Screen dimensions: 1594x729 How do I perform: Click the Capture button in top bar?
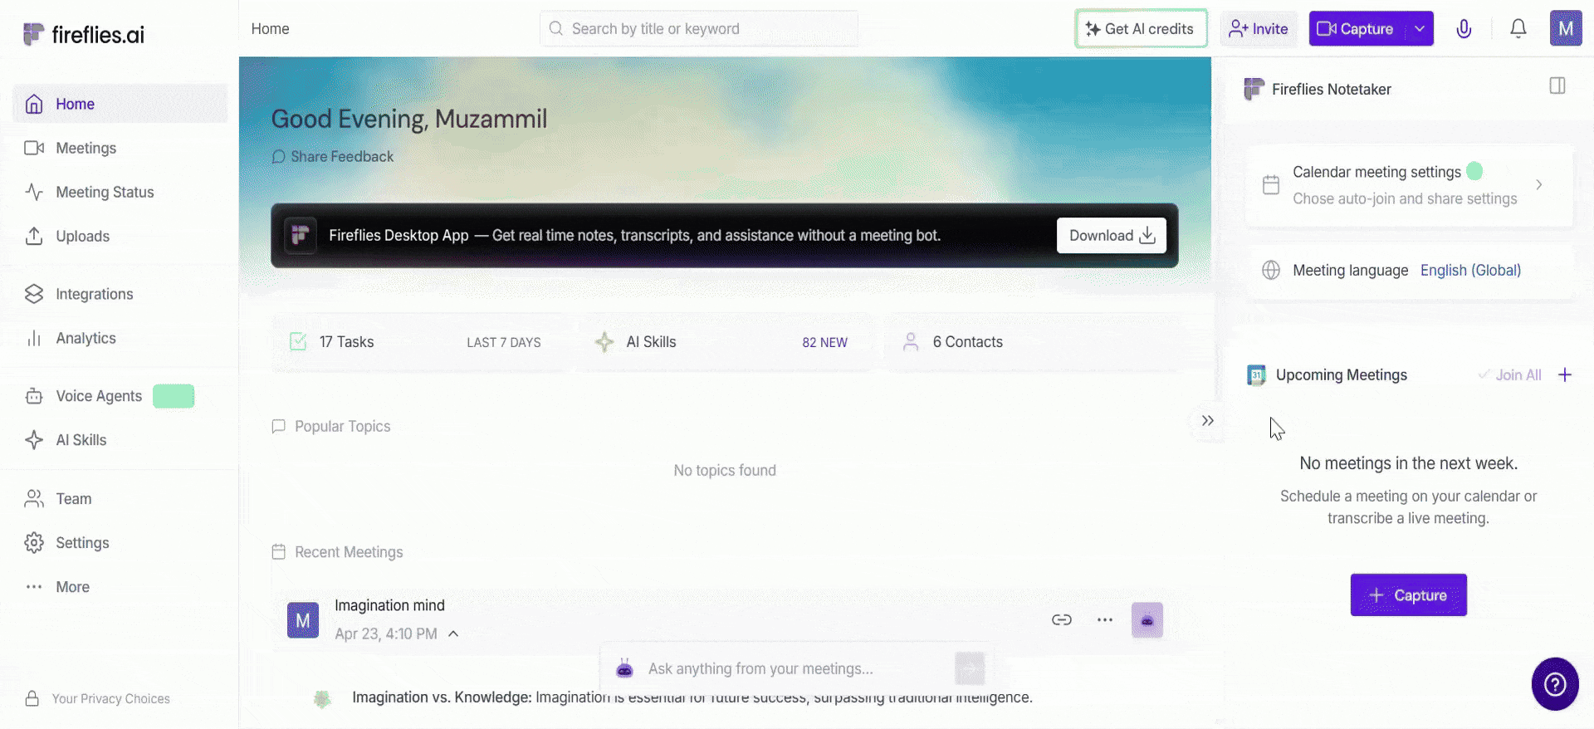tap(1357, 29)
